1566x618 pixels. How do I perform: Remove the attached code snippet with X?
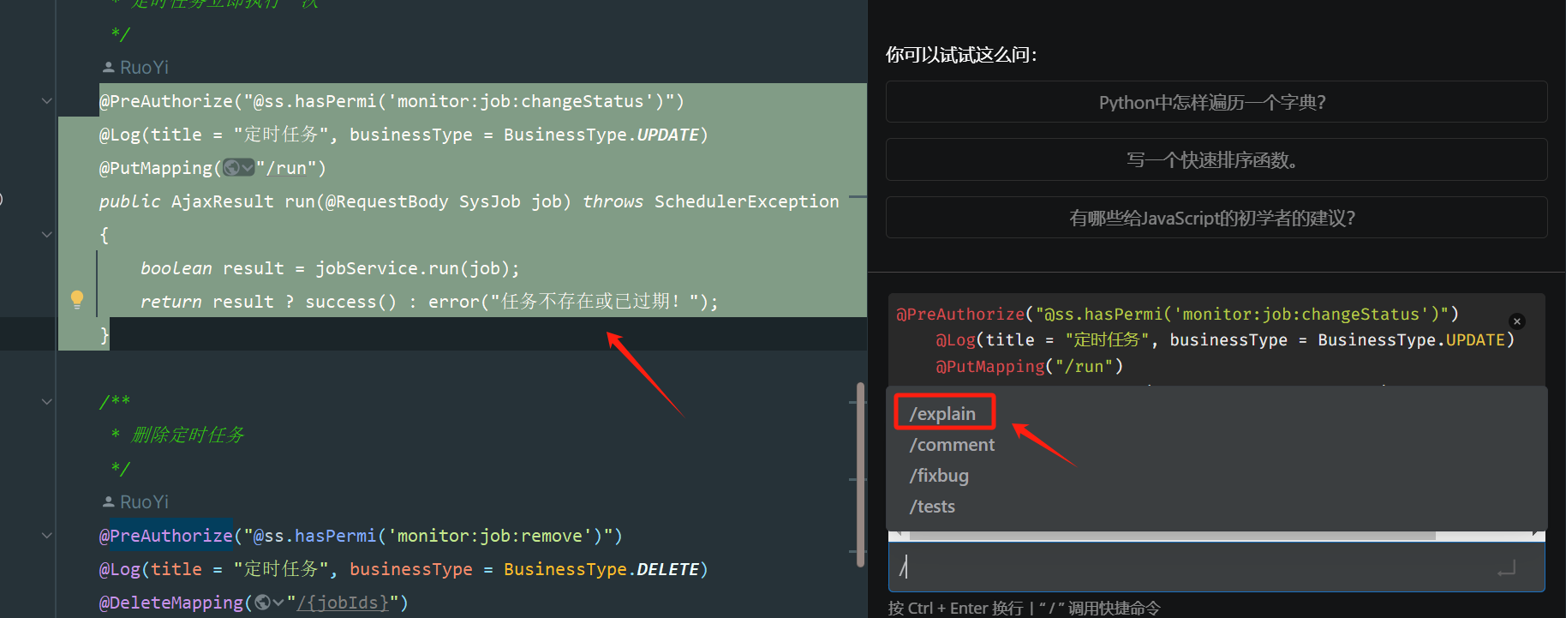pyautogui.click(x=1517, y=321)
